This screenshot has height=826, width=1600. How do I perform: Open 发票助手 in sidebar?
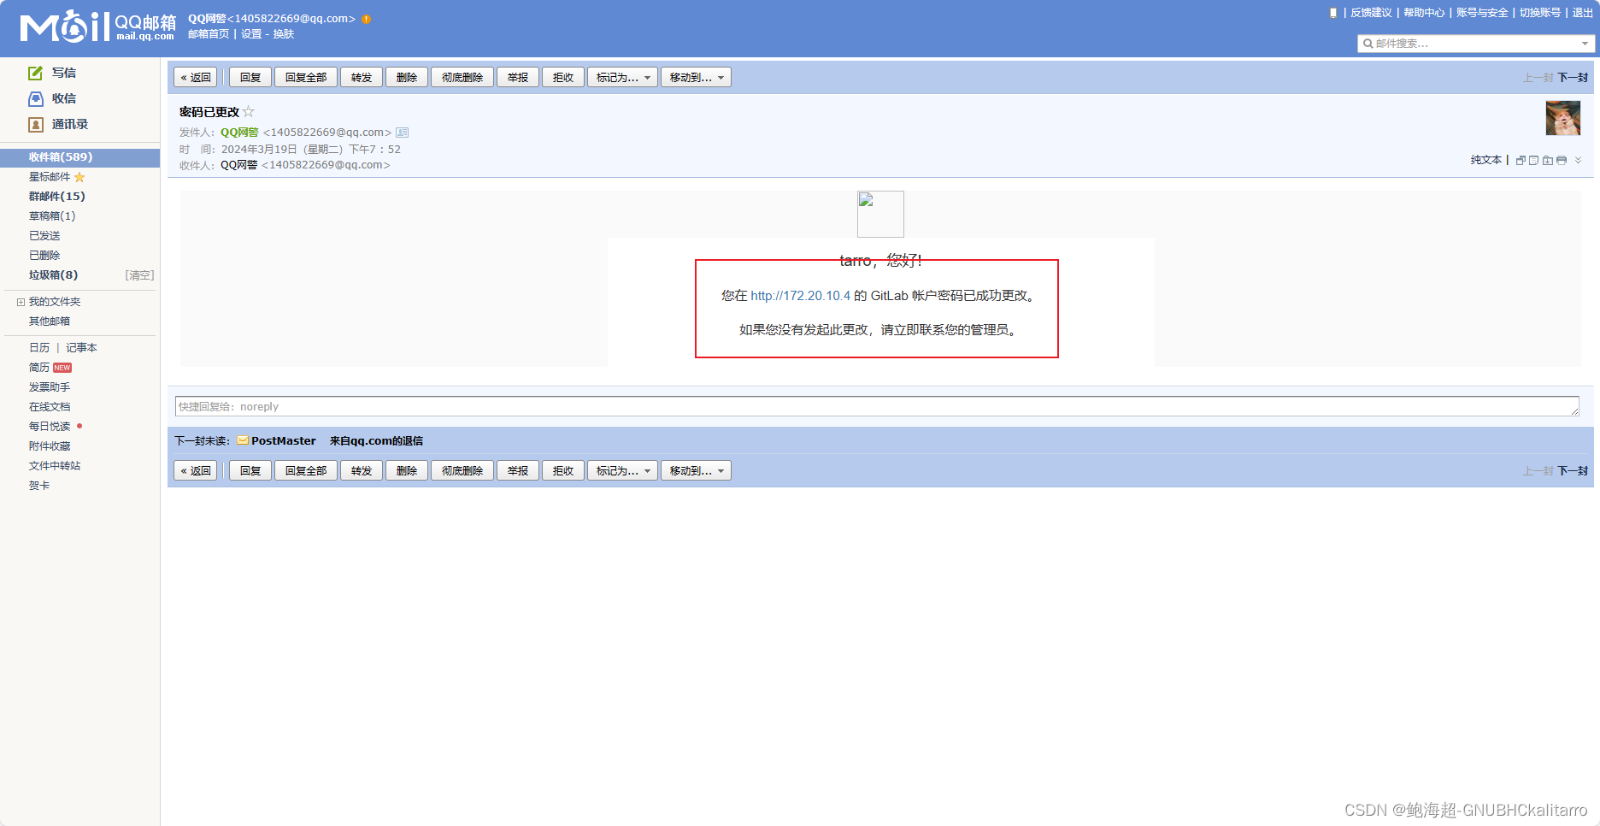pos(50,387)
